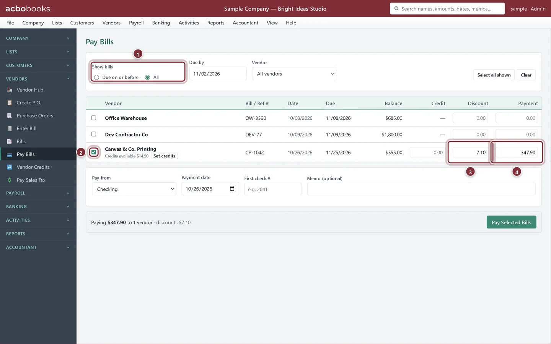Click the Select all shown button
This screenshot has height=344, width=551.
pyautogui.click(x=494, y=75)
